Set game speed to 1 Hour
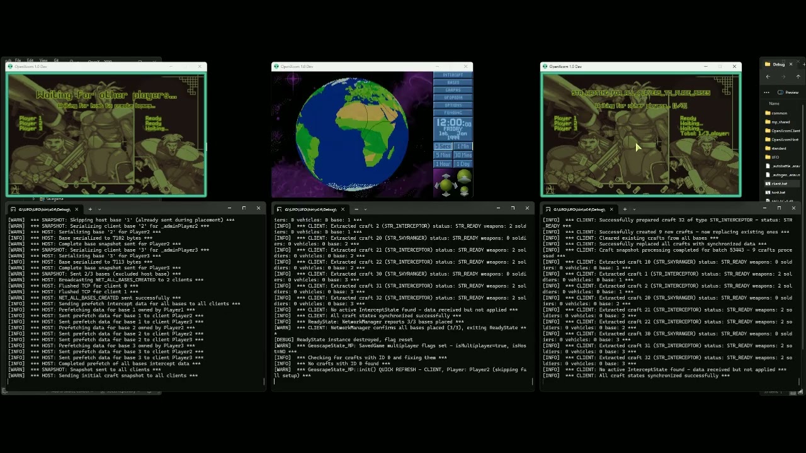The height and width of the screenshot is (453, 806). tap(443, 164)
